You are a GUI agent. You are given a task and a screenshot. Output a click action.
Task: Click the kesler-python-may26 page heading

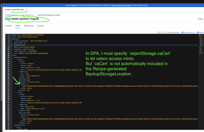[x=25, y=19]
